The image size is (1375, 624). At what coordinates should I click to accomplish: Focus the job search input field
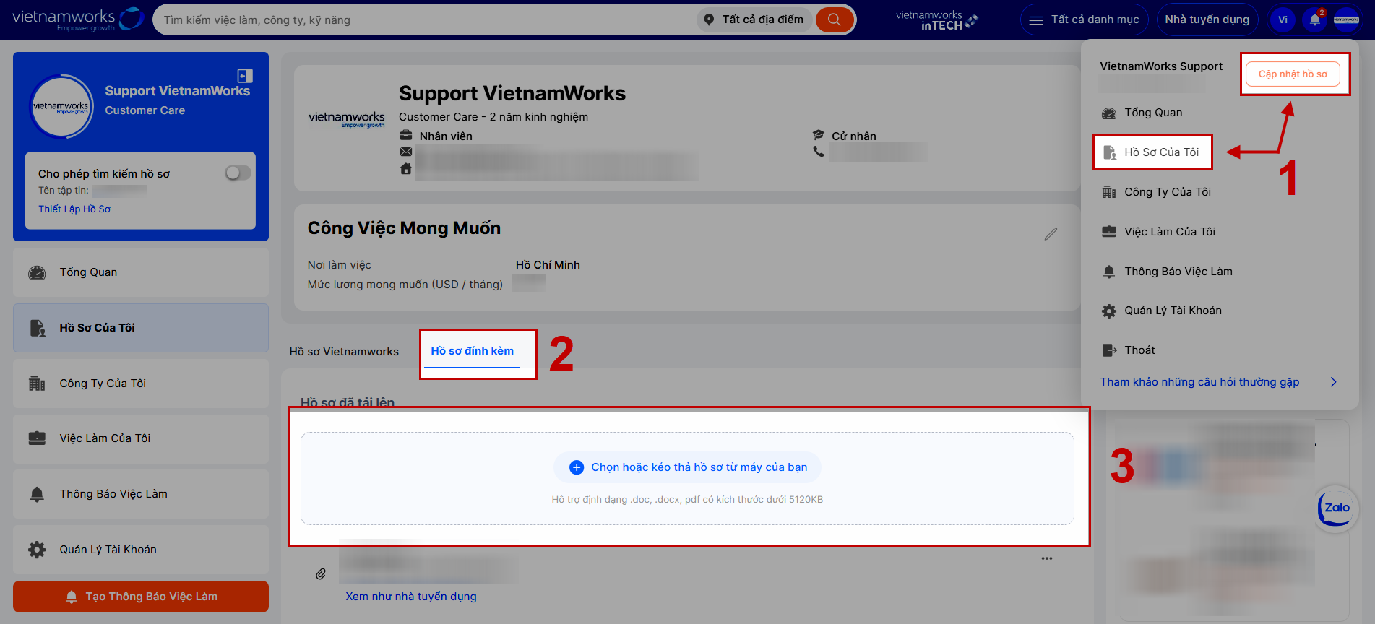(x=426, y=19)
